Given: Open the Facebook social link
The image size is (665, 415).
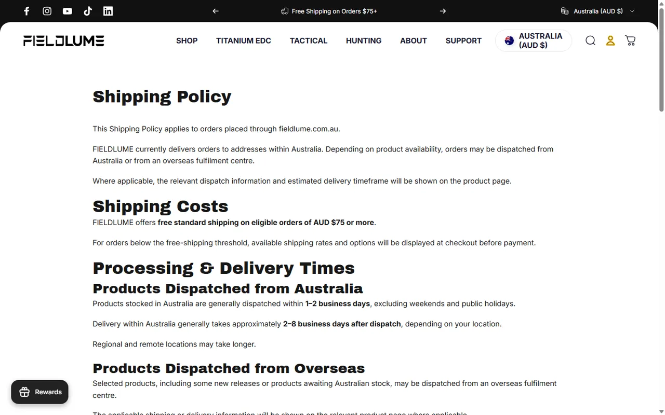Looking at the screenshot, I should (x=27, y=11).
